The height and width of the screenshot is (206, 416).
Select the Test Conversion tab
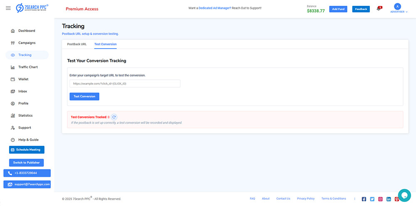point(105,44)
